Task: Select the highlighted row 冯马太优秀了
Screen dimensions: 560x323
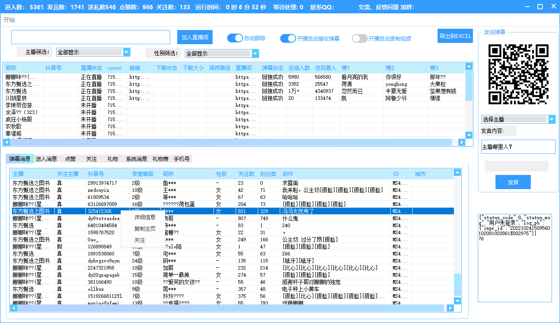Action: [x=232, y=211]
